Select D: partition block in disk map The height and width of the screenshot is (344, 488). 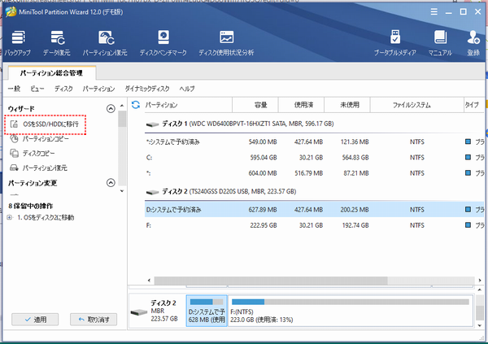tap(207, 311)
